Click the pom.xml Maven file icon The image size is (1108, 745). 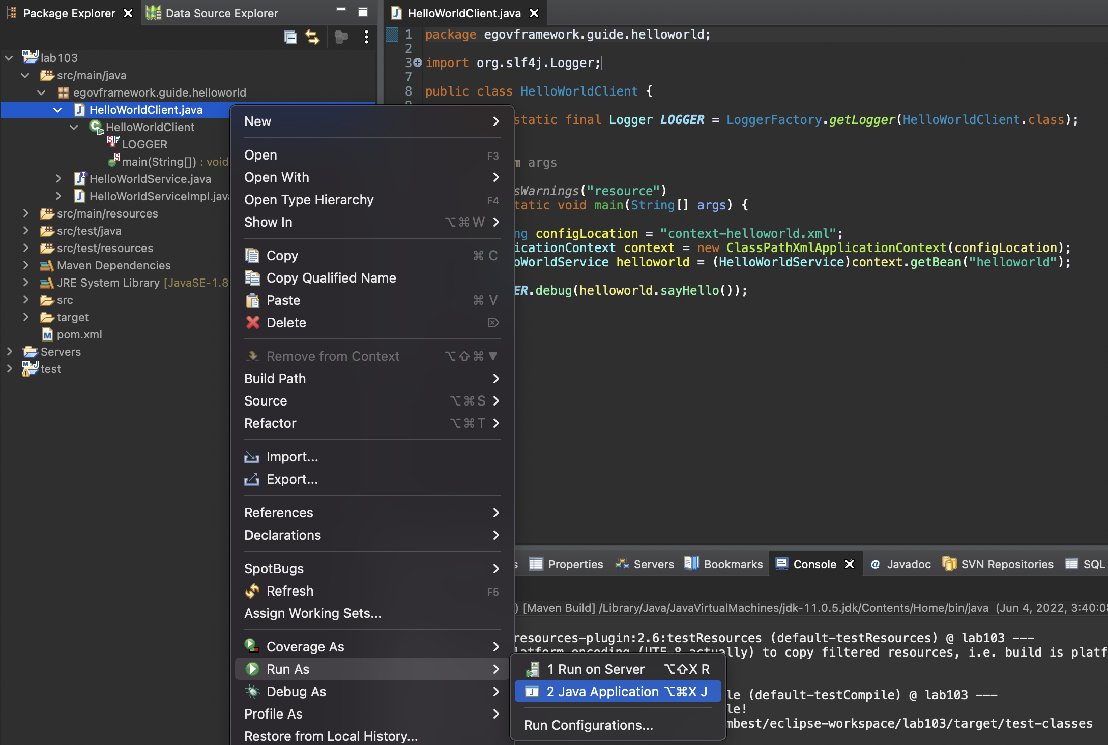47,335
